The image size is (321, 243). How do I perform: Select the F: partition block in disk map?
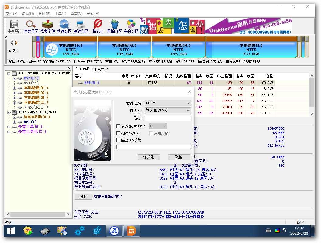[71, 47]
